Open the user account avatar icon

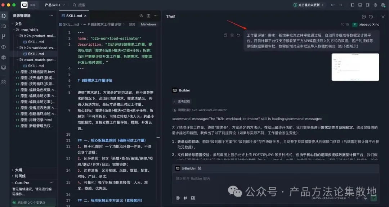click(x=383, y=5)
